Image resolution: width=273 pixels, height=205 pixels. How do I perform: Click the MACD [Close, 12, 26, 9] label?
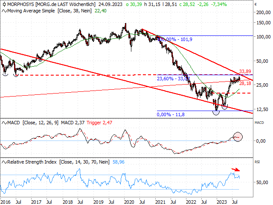(x=33, y=123)
